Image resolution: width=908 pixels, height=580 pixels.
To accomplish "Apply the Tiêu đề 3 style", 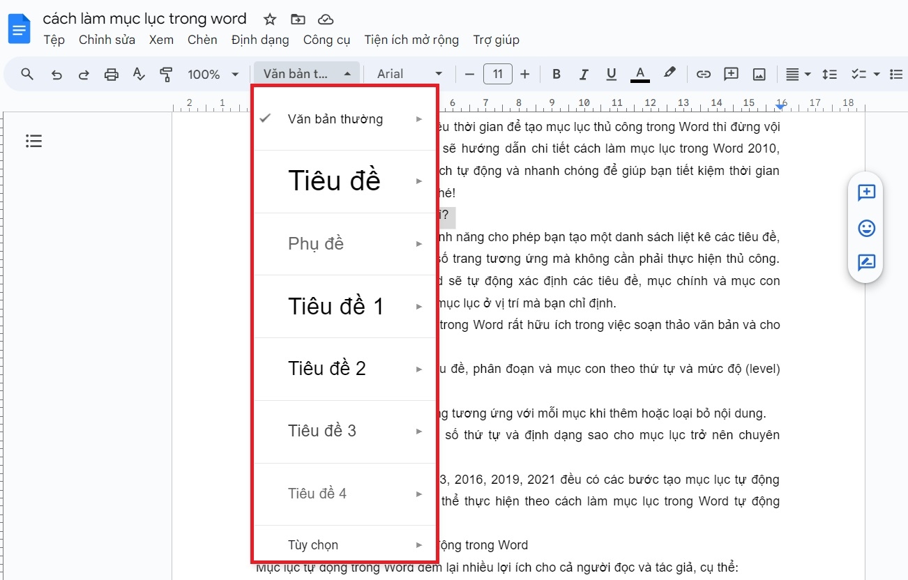I will click(x=345, y=432).
